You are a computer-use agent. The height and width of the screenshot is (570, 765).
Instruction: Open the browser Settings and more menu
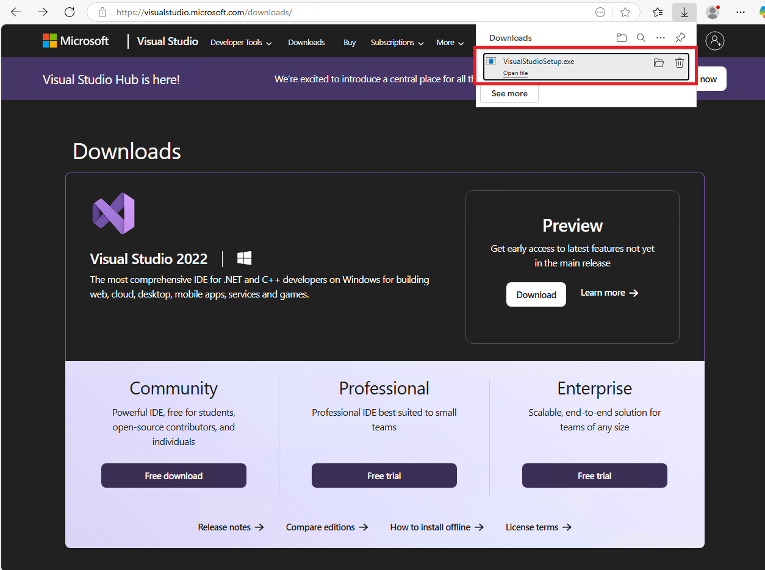(741, 12)
